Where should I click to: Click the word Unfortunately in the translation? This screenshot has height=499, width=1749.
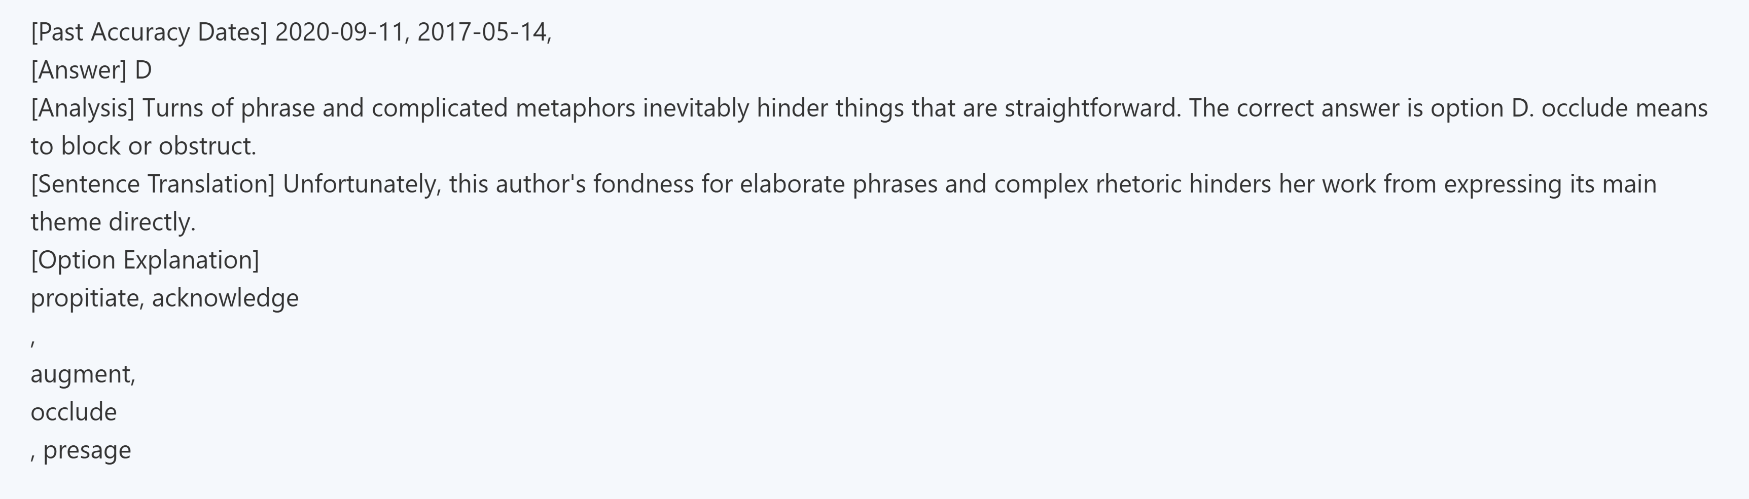[360, 184]
